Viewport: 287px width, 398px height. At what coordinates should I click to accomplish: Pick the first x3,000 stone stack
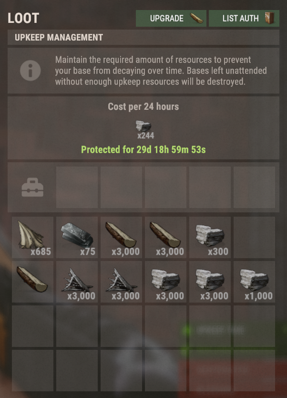point(165,282)
